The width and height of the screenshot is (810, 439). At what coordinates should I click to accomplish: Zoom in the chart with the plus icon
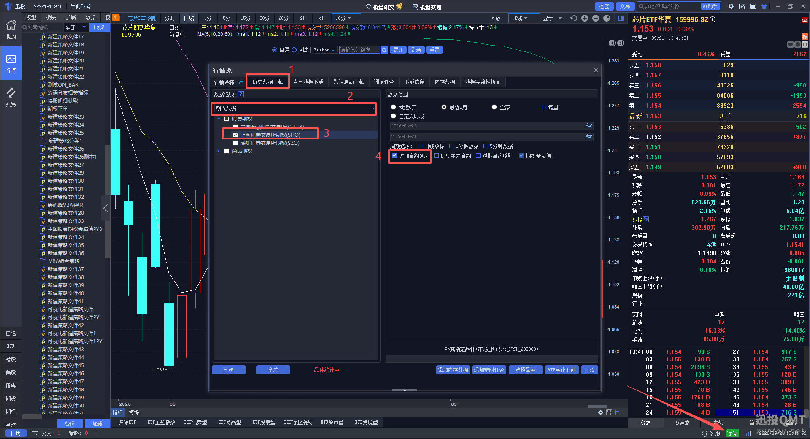585,18
